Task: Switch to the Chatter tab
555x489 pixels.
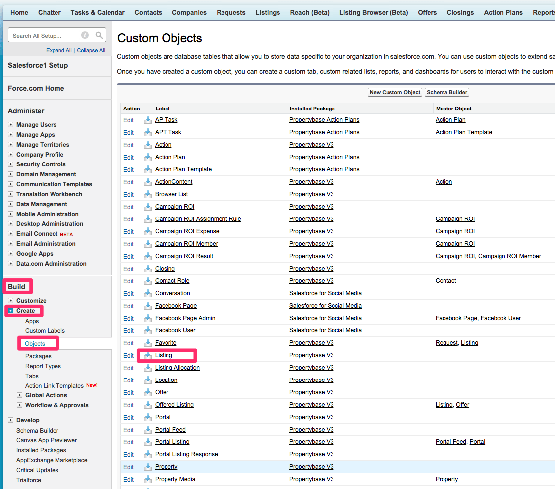Action: tap(49, 12)
